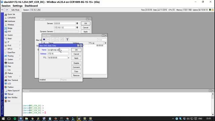This screenshot has width=215, height=121.
Task: Click the TTL field showing 1d 00:00:00
Action: pyautogui.click(x=57, y=57)
